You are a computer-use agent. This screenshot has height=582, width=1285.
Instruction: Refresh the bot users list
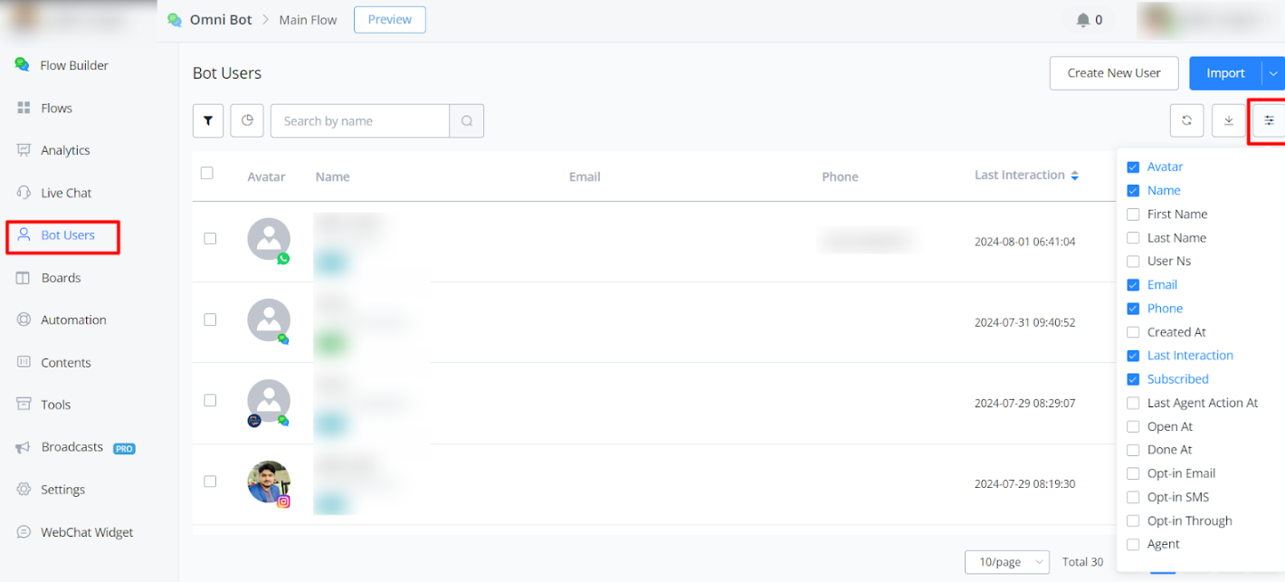click(1186, 120)
